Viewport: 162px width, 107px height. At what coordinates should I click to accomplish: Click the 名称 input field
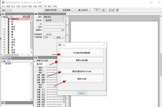[x=53, y=27]
